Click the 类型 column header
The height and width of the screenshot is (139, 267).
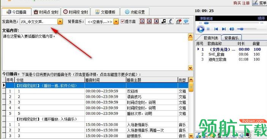click(183, 80)
